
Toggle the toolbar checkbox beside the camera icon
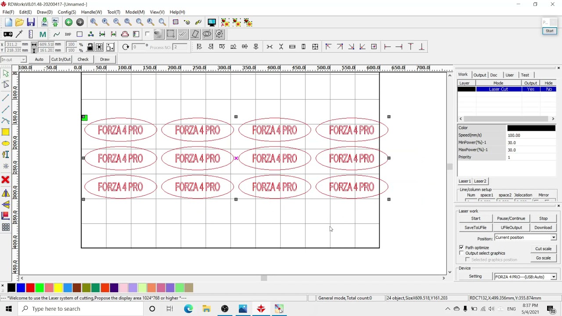point(147,34)
